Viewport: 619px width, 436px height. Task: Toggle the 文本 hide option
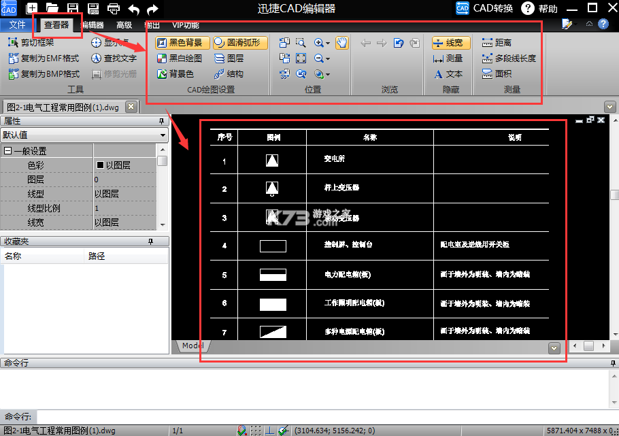tap(448, 74)
